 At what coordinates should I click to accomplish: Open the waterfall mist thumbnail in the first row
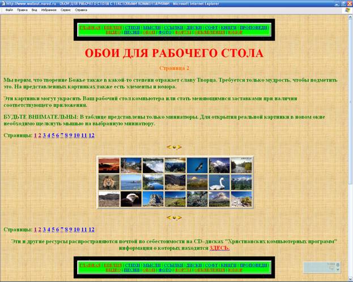153,165
